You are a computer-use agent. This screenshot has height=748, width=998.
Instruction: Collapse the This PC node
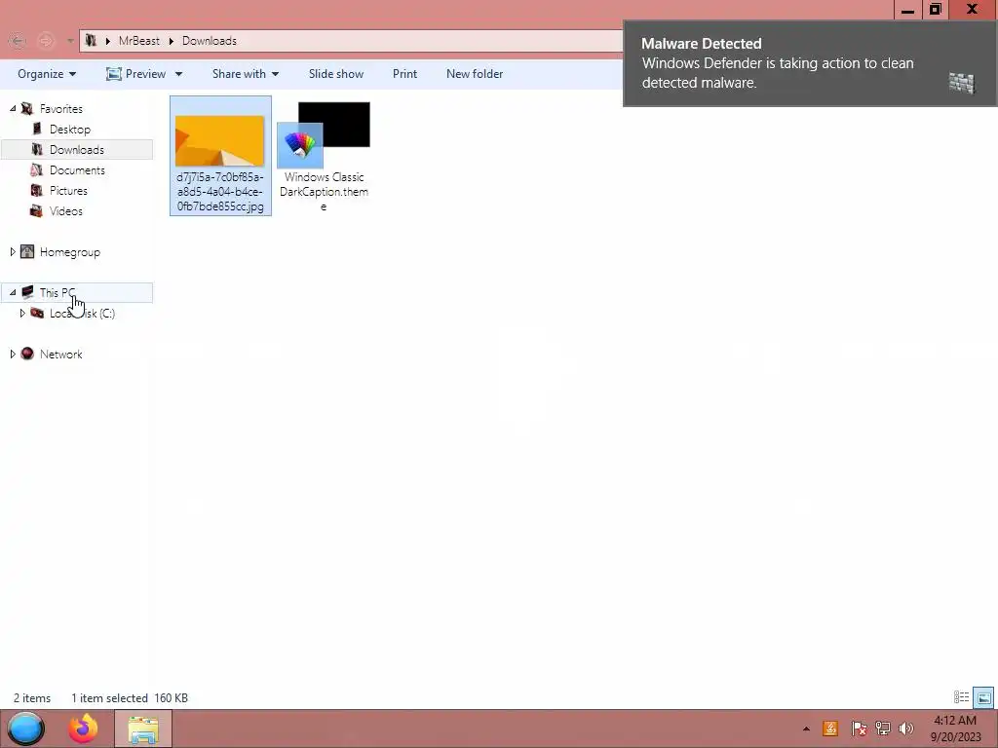coord(13,292)
